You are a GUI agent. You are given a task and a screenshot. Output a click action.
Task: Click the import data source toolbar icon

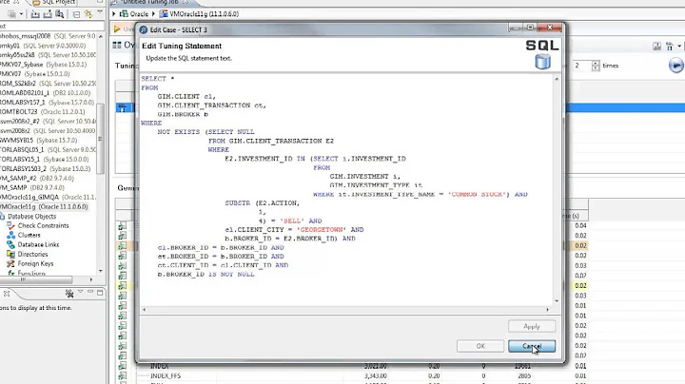pos(35,14)
